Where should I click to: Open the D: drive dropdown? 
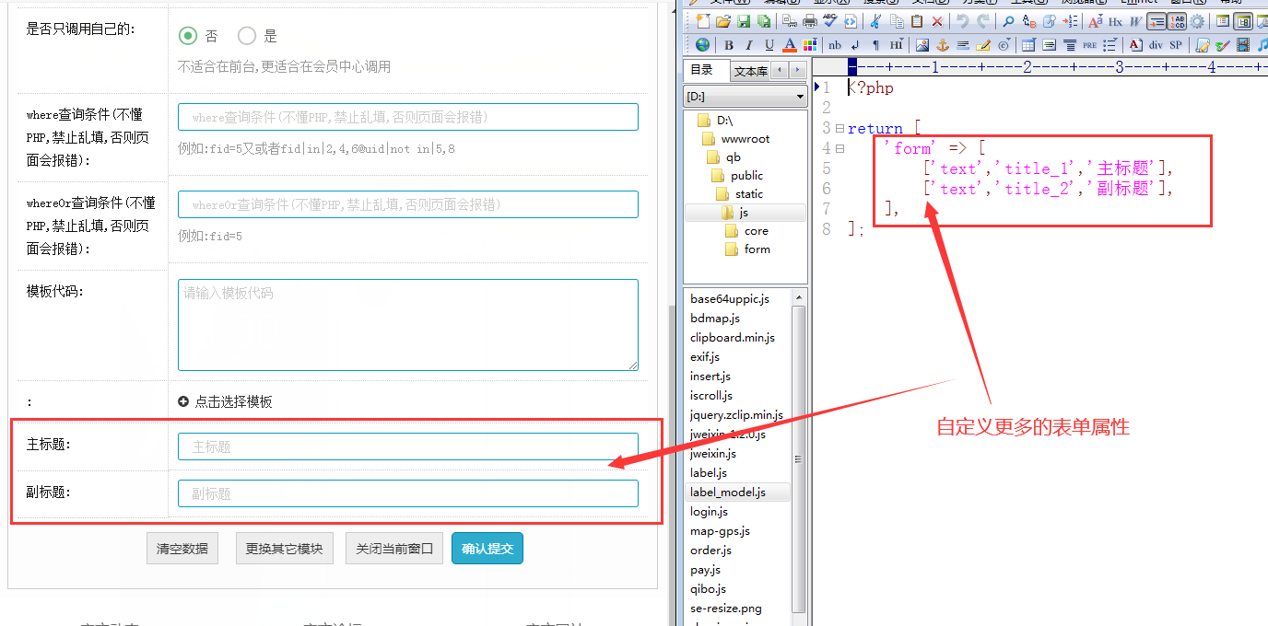(746, 97)
